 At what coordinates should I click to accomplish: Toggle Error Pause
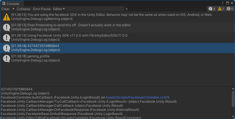(x=42, y=9)
